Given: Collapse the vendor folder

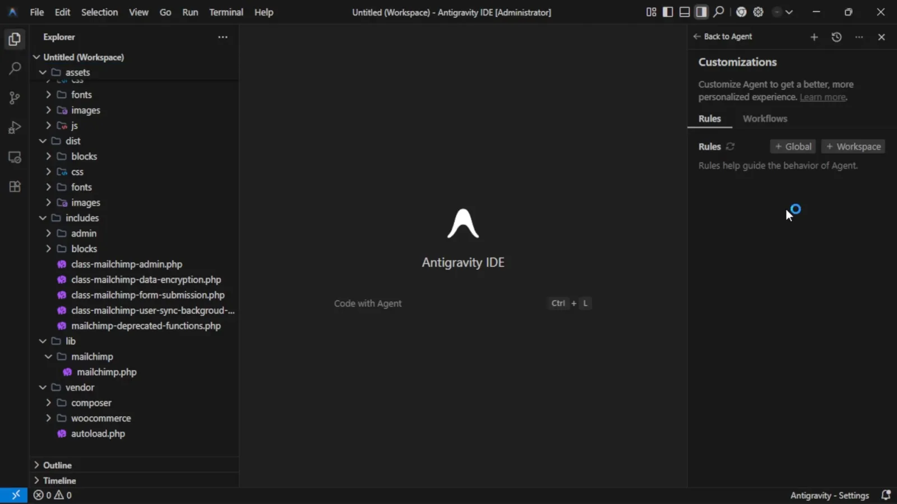Looking at the screenshot, I should click(43, 388).
